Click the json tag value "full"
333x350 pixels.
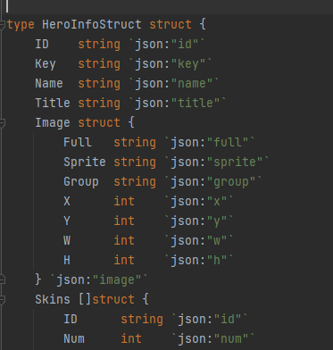(228, 142)
